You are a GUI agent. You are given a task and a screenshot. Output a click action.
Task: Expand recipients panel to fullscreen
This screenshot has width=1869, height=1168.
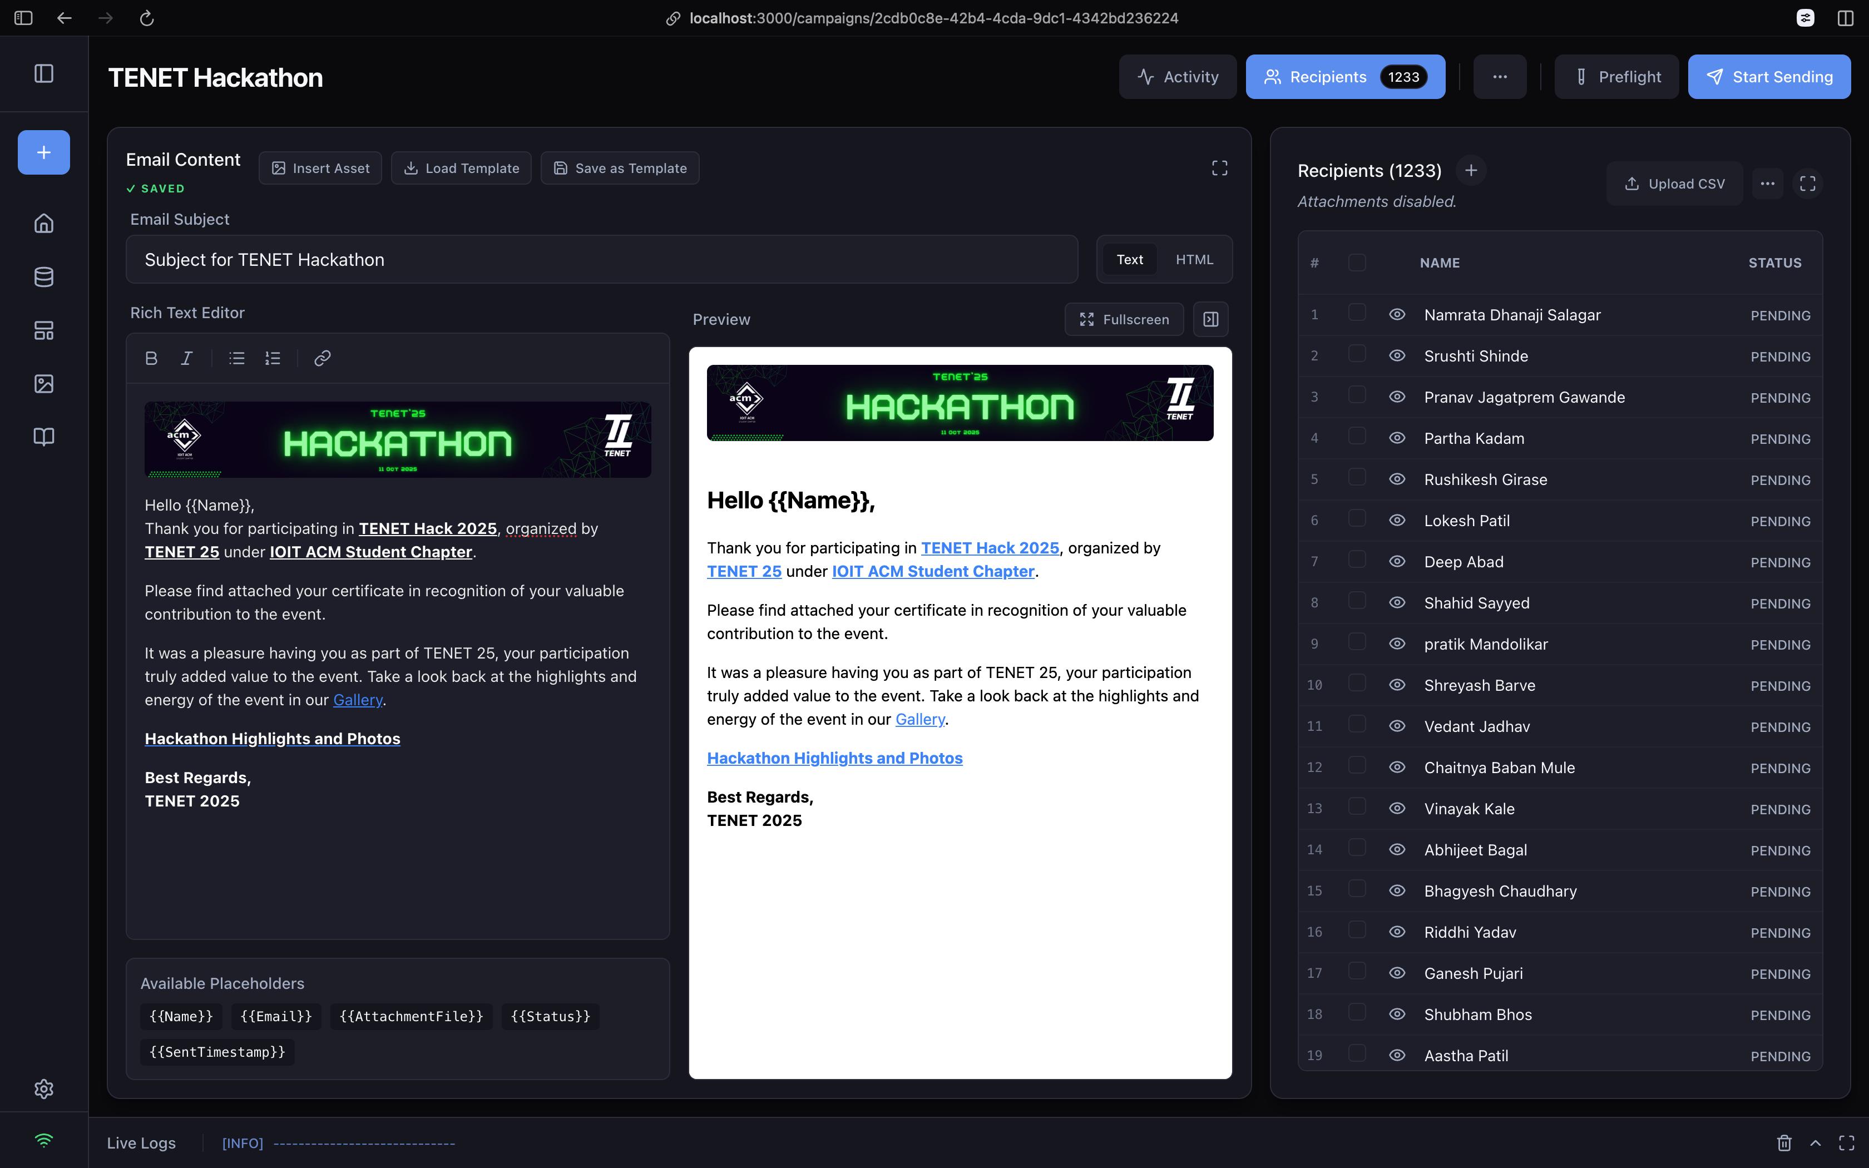(x=1808, y=184)
